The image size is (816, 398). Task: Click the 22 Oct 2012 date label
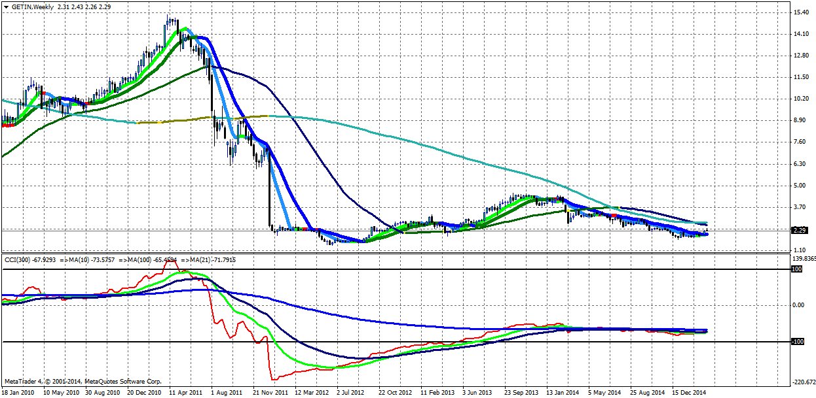pos(396,392)
